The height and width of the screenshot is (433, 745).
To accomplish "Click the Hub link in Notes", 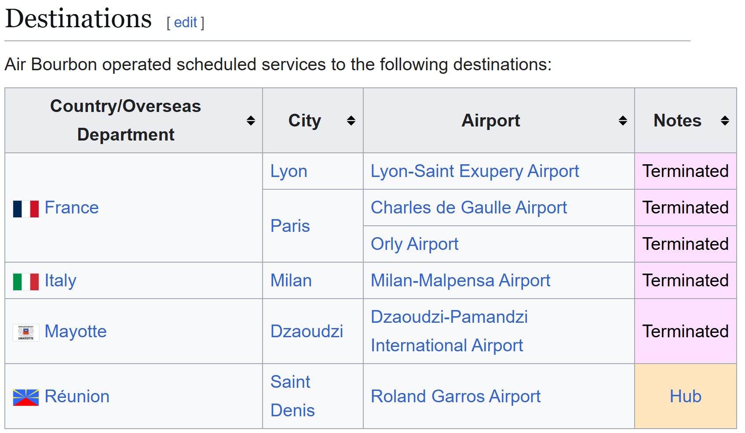I will [685, 397].
